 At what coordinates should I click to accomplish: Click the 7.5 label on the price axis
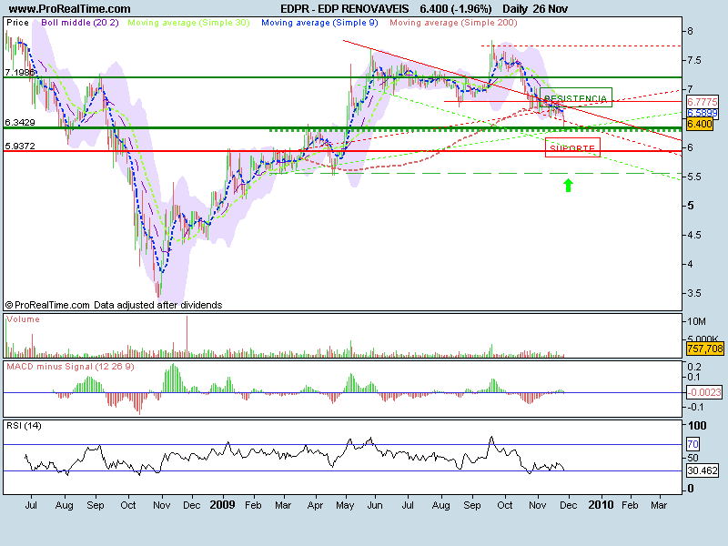tap(694, 60)
